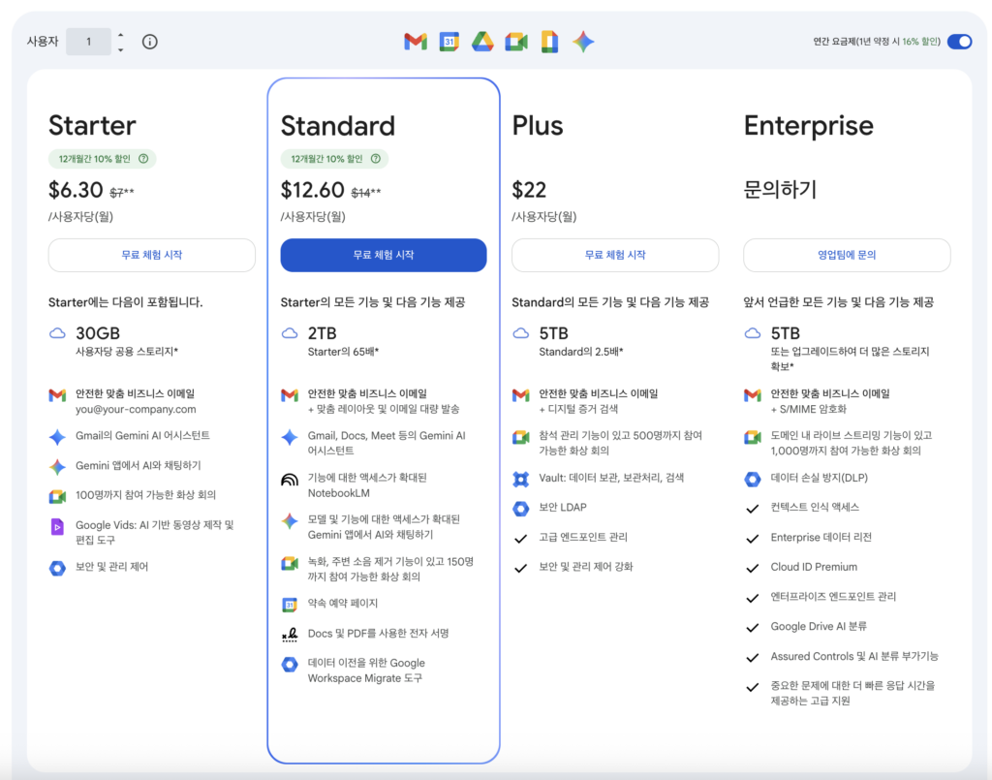The image size is (992, 780).
Task: Click the user count input field
Action: (88, 42)
